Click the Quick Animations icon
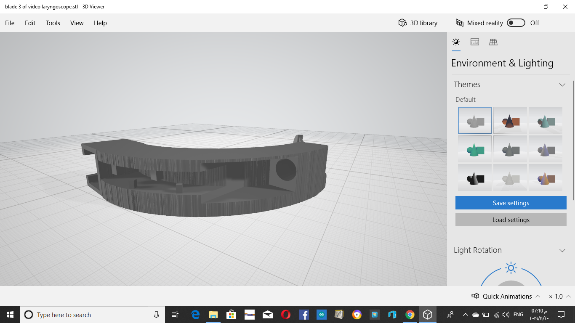Image resolution: width=575 pixels, height=323 pixels. click(x=475, y=296)
